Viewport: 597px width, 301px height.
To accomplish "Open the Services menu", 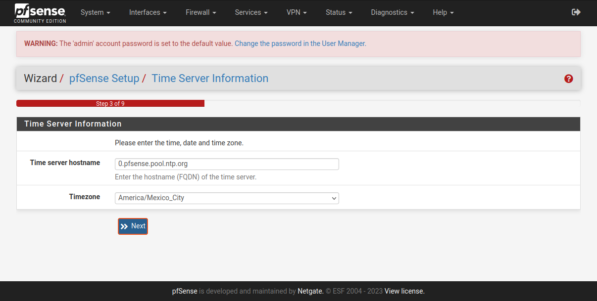I will pos(251,12).
